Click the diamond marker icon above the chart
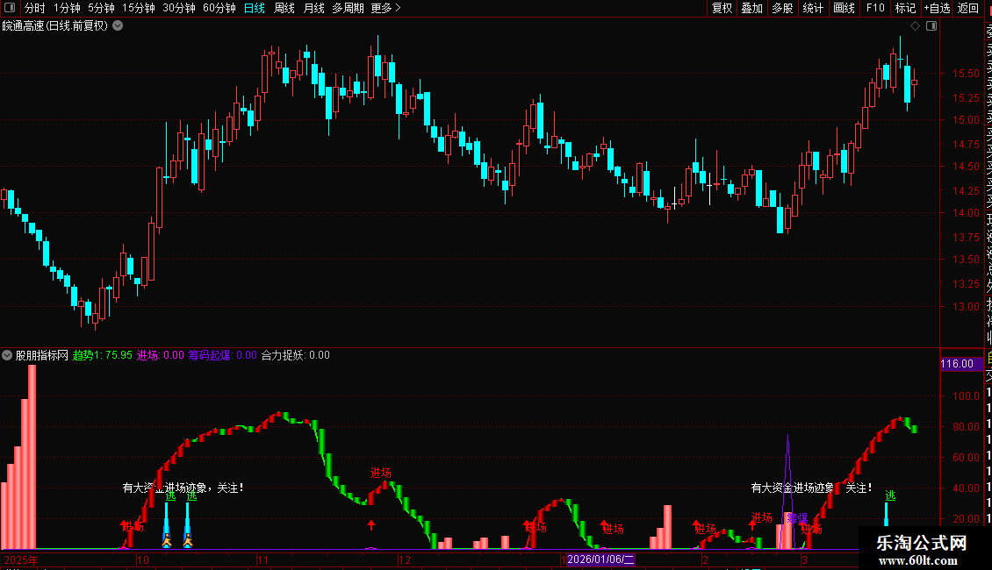The height and width of the screenshot is (570, 992). (x=915, y=26)
